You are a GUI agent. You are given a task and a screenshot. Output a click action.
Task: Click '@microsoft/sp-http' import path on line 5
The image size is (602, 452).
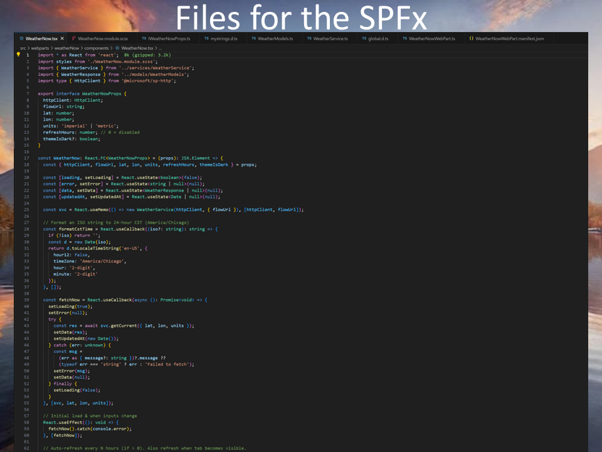pyautogui.click(x=149, y=81)
